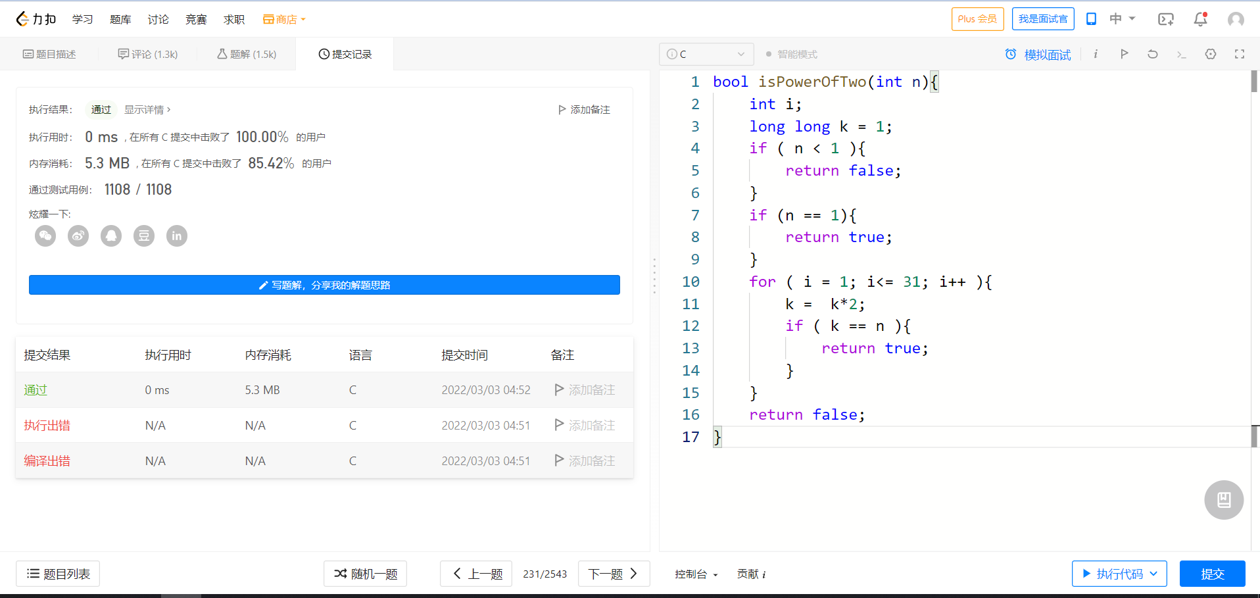Enter fullscreen editor mode
The image size is (1260, 598).
[1239, 54]
